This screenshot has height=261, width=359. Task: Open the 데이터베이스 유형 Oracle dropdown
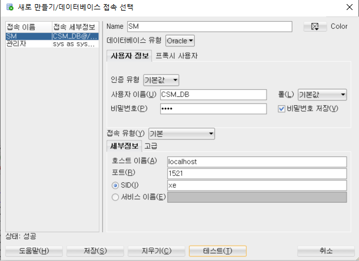180,41
